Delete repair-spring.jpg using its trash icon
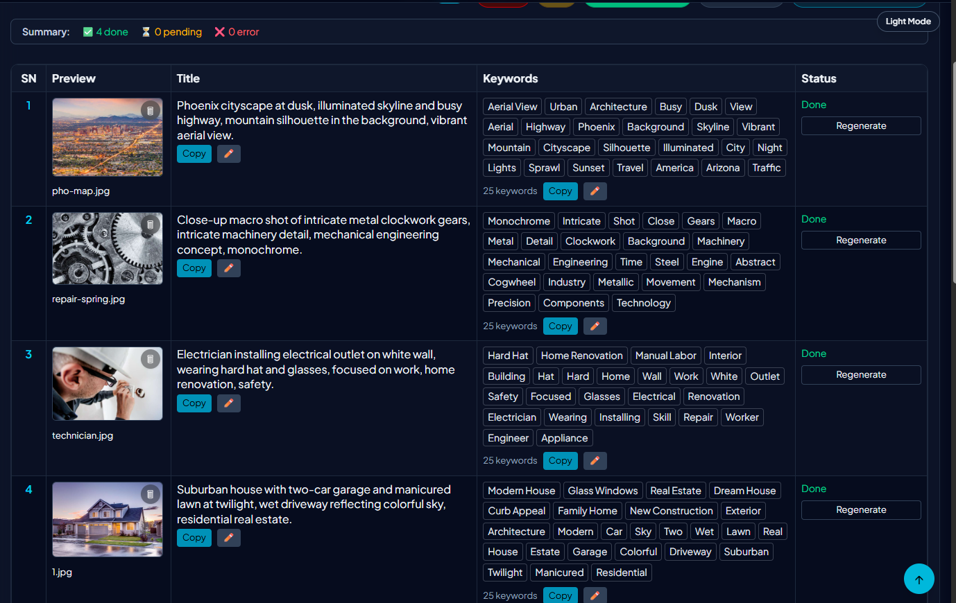 tap(151, 223)
